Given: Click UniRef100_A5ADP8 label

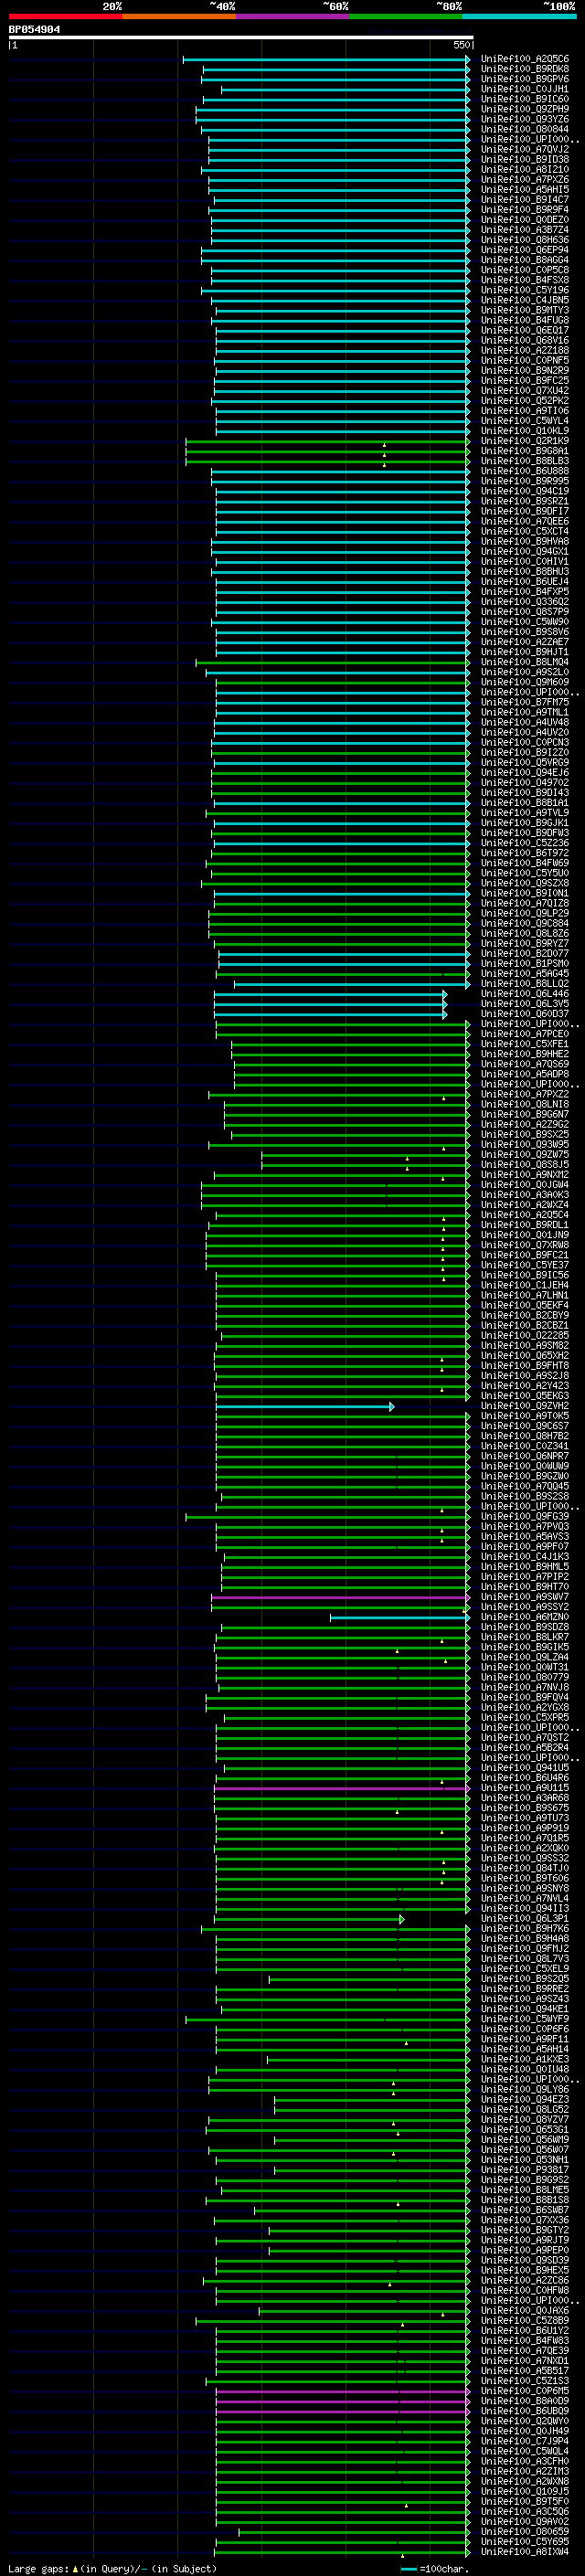Looking at the screenshot, I should 525,1074.
